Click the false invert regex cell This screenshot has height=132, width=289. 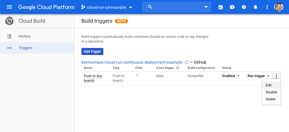pyautogui.click(x=159, y=76)
